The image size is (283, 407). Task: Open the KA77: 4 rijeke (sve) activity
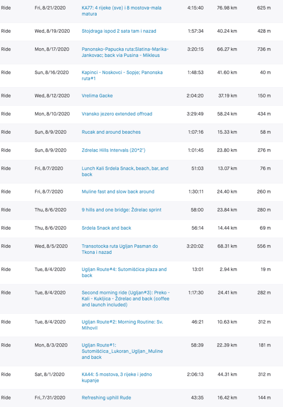tap(121, 8)
